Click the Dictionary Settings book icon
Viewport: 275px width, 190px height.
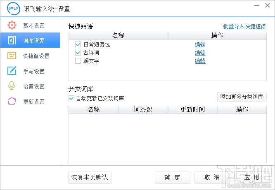pyautogui.click(x=12, y=41)
